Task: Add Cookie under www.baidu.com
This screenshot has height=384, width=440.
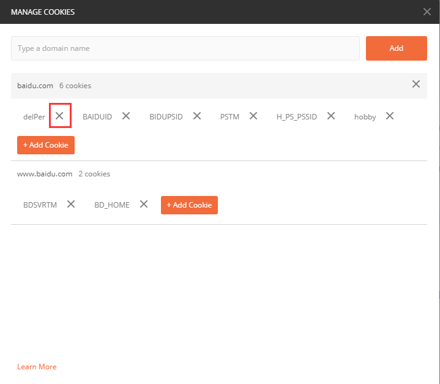Action: pyautogui.click(x=190, y=205)
